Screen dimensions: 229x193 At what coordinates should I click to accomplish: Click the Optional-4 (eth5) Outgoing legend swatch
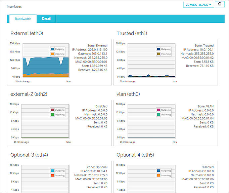tap(158, 170)
